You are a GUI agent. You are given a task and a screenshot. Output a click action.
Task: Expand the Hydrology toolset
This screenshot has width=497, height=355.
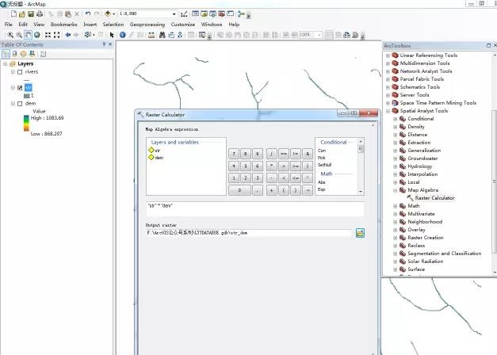pyautogui.click(x=396, y=166)
